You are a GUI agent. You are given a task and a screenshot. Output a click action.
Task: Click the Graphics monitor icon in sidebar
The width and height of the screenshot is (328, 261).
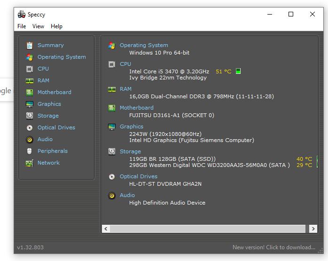(x=30, y=104)
